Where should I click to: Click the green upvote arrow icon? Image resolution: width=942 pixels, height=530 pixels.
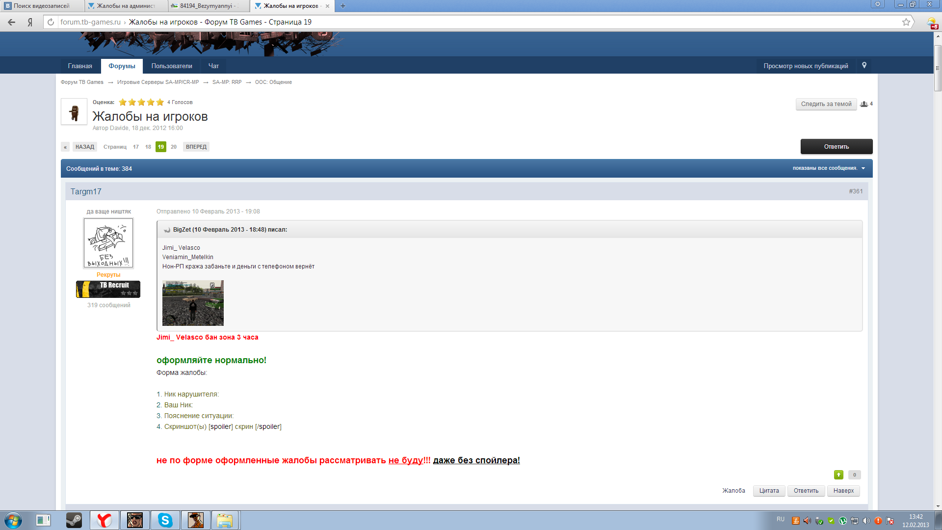point(838,475)
